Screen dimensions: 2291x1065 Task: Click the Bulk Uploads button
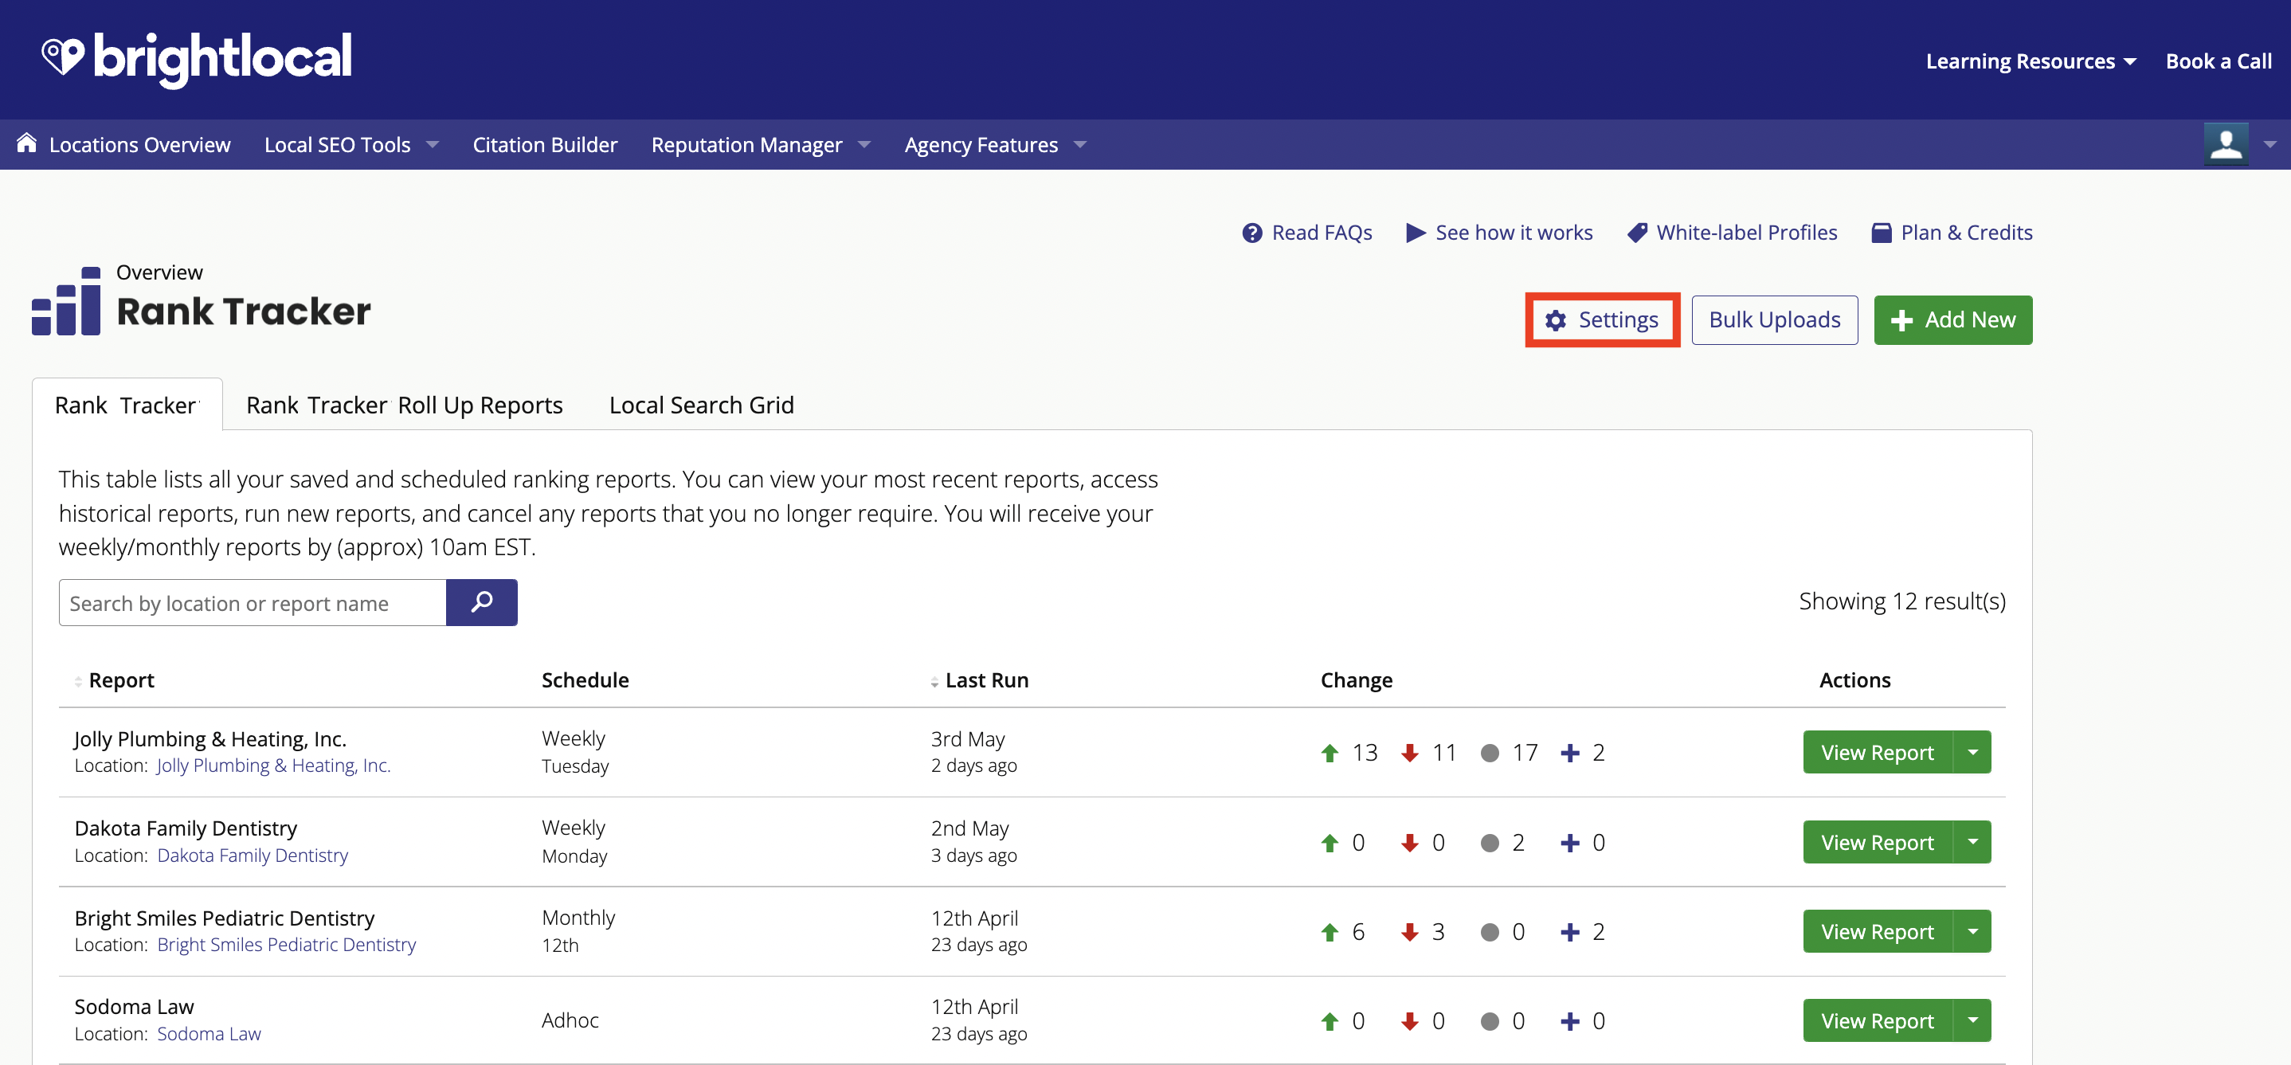1774,319
